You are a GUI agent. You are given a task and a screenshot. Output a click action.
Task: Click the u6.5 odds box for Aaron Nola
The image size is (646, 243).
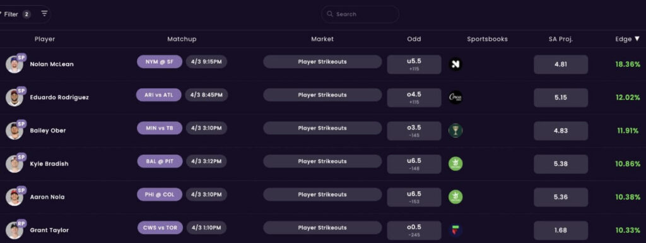tap(414, 198)
